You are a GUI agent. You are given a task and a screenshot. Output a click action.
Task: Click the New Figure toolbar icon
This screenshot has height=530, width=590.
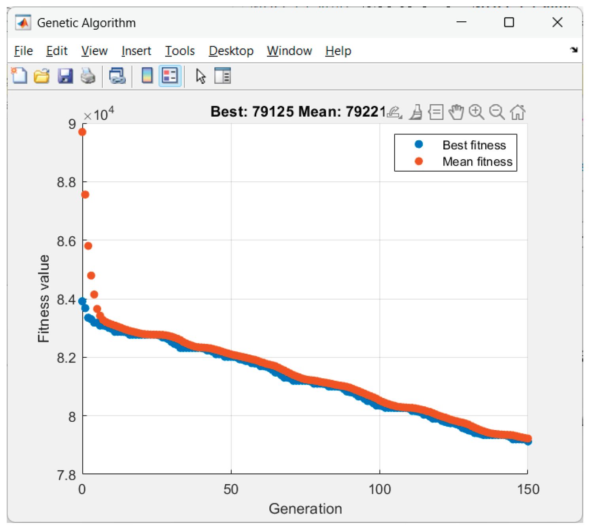pyautogui.click(x=19, y=75)
